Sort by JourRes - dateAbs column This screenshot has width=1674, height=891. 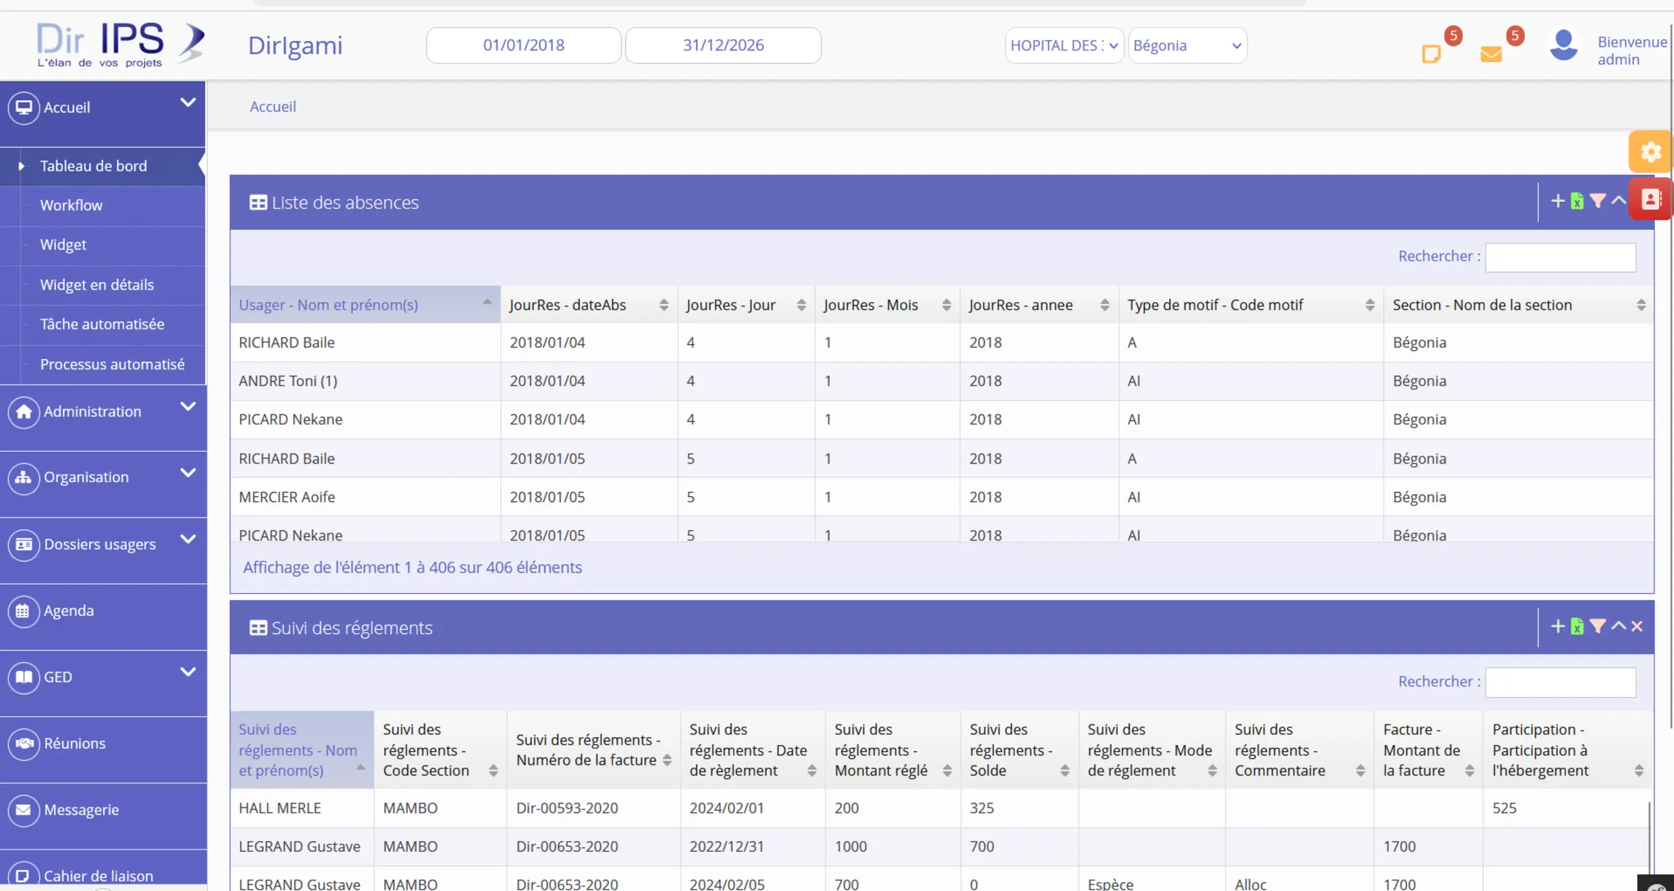coord(589,305)
